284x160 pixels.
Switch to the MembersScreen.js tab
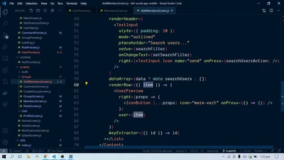coord(115,11)
